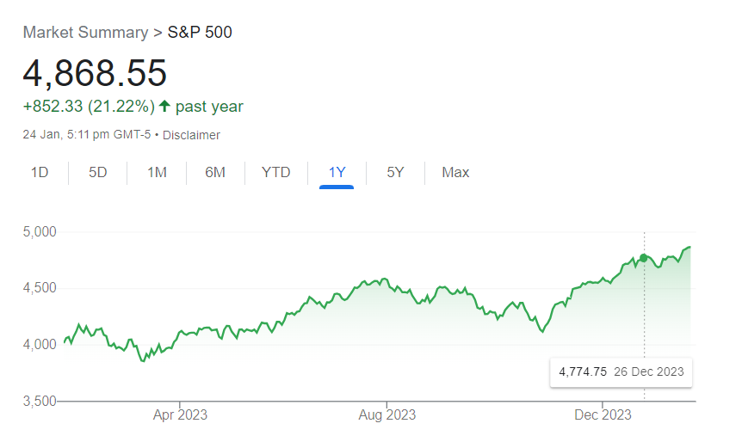Image resolution: width=742 pixels, height=442 pixels.
Task: Click the active 1Y tab
Action: tap(337, 172)
